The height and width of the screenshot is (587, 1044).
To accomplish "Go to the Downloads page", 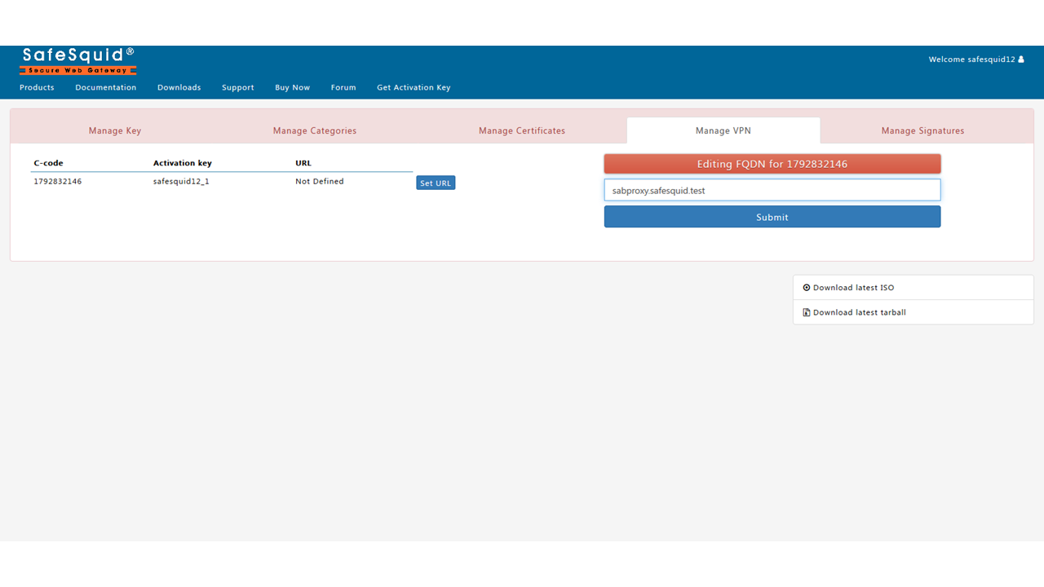I will click(179, 87).
